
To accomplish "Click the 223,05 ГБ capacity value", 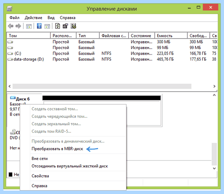I will [x=165, y=53].
